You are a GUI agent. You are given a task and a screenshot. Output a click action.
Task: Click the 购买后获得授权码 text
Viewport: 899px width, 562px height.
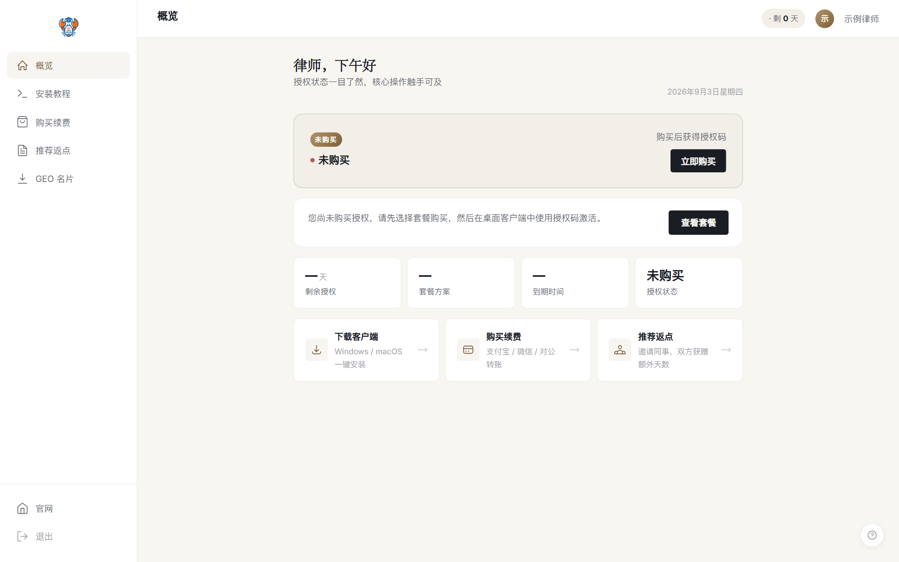(691, 137)
